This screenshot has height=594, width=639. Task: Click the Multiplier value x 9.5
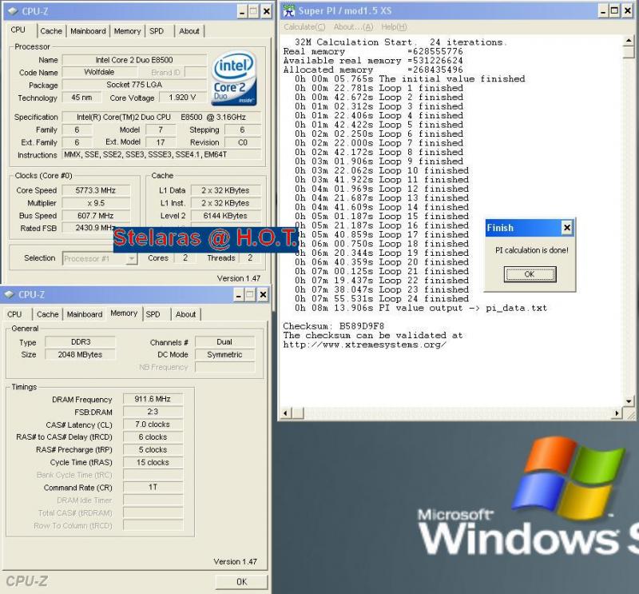click(x=96, y=203)
